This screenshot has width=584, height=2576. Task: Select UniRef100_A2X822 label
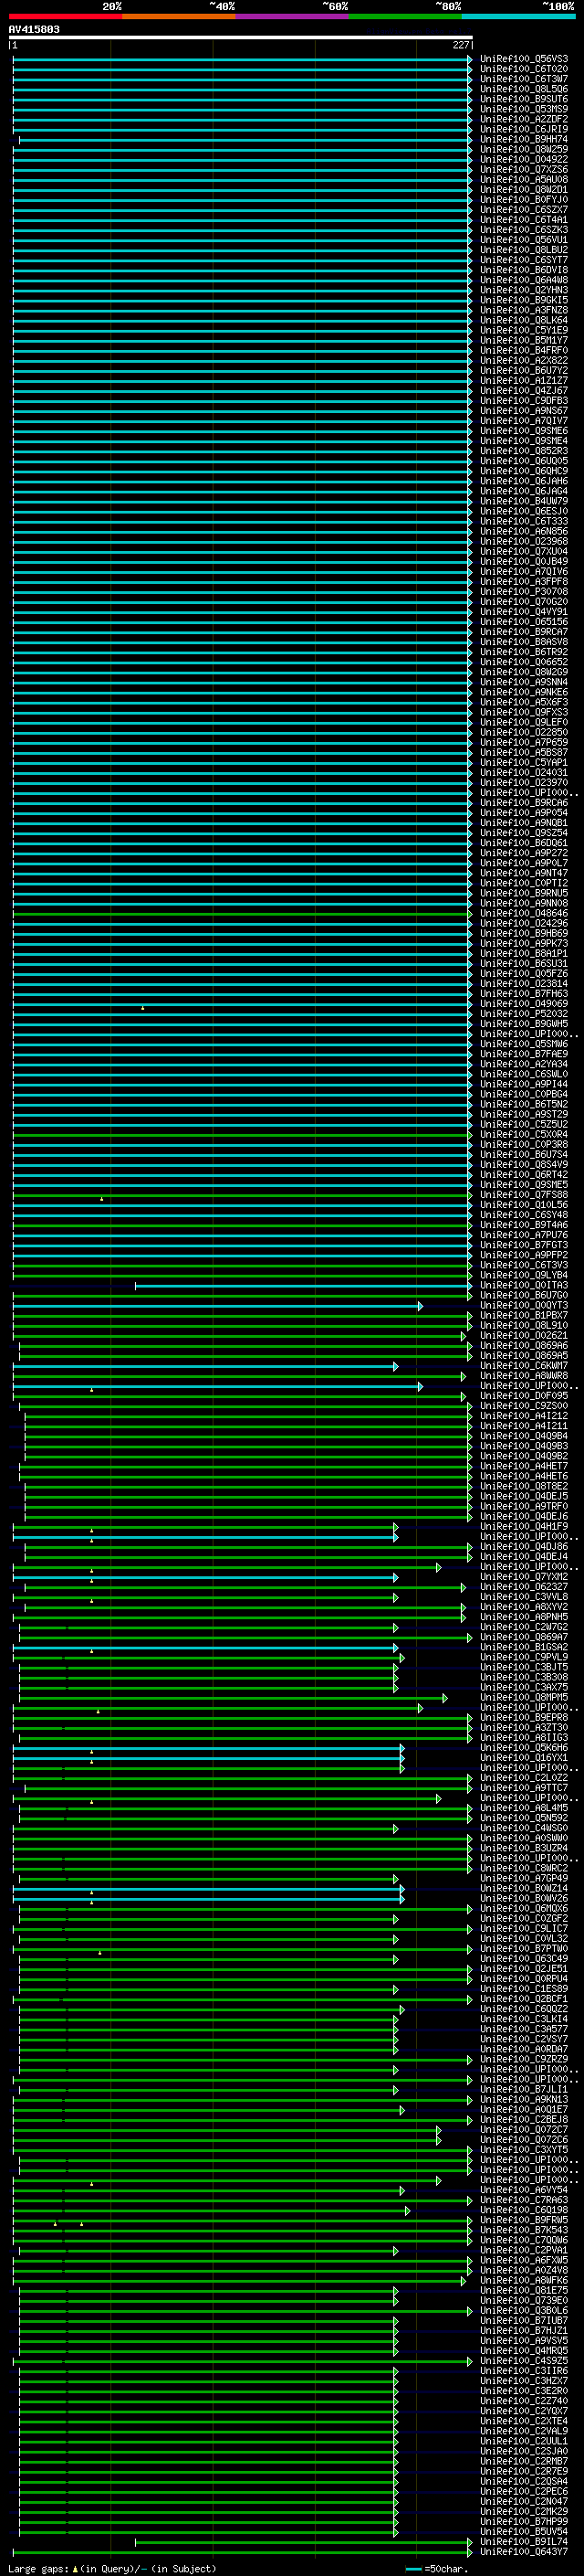coord(524,360)
